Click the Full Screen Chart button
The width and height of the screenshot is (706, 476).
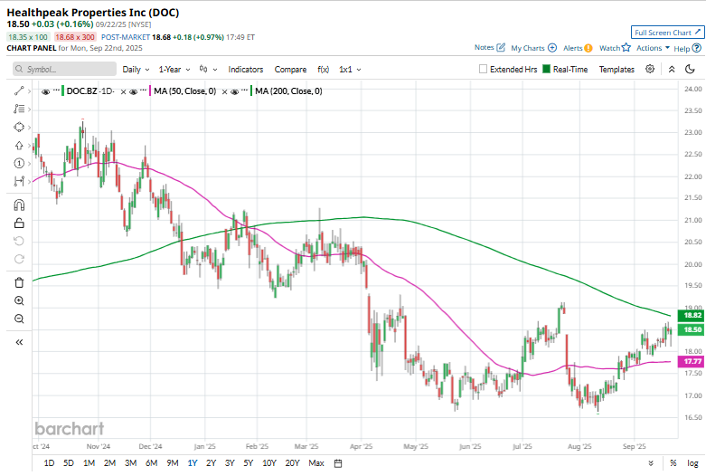click(666, 32)
